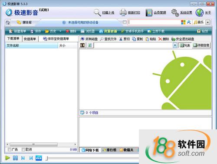Enable the 广告 checkbox

point(10,150)
